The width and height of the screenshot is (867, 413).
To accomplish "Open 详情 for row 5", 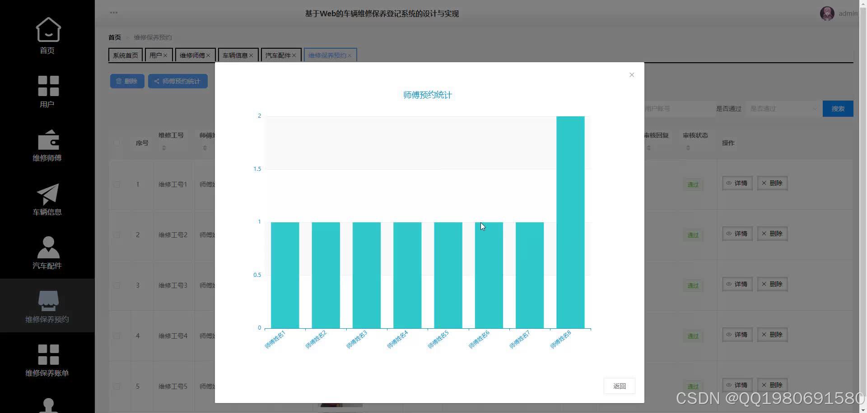I will (737, 385).
